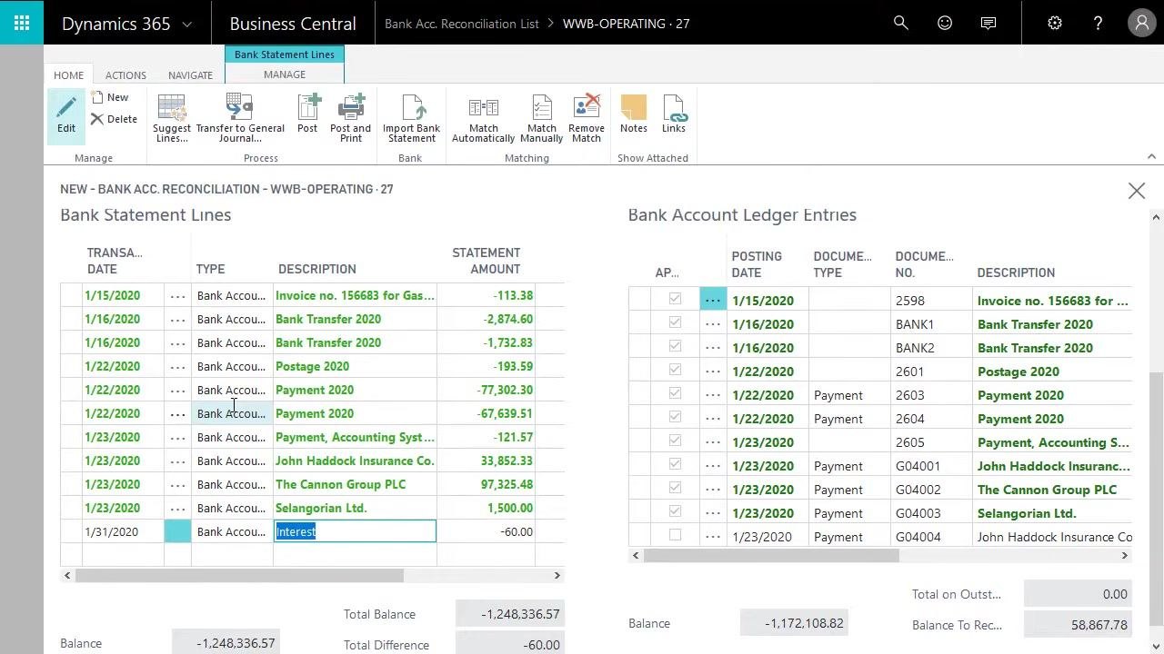Open row menu for Postage 2020 statement line
This screenshot has height=654, width=1164.
177,367
